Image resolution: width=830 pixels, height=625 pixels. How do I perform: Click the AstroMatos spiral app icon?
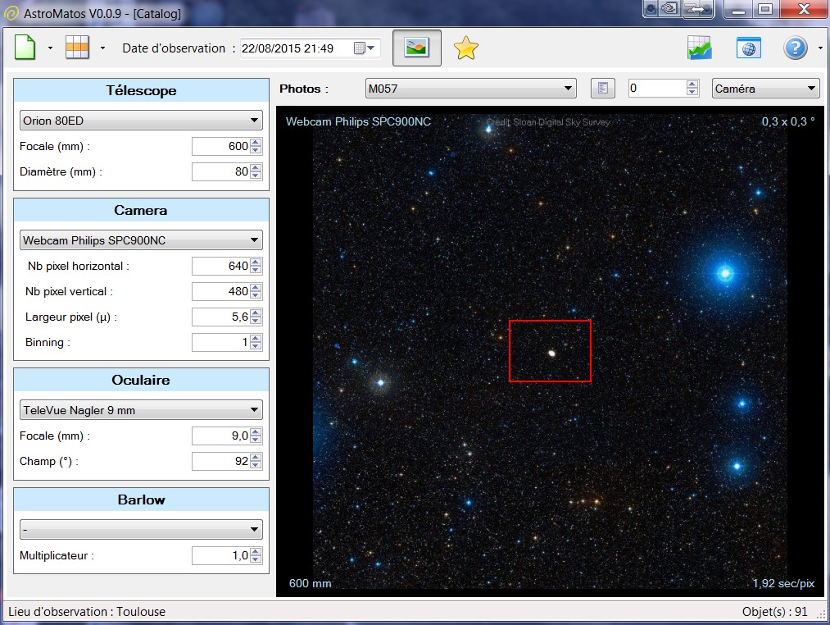coord(11,13)
